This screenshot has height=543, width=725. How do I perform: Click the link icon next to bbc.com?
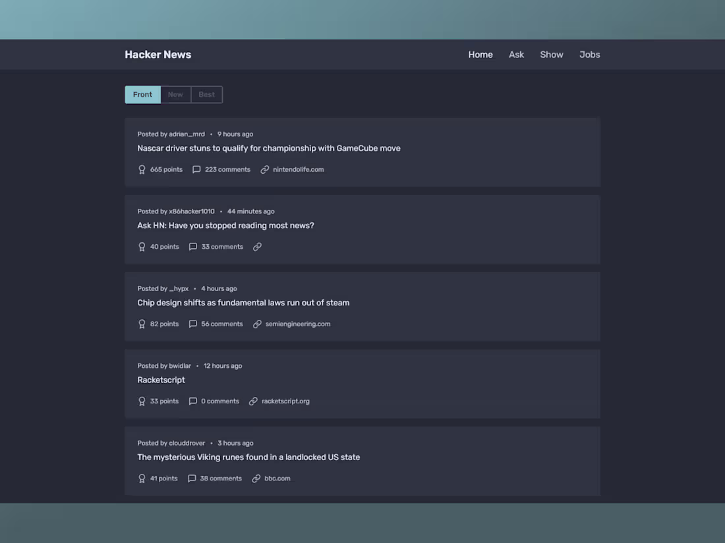(x=256, y=478)
